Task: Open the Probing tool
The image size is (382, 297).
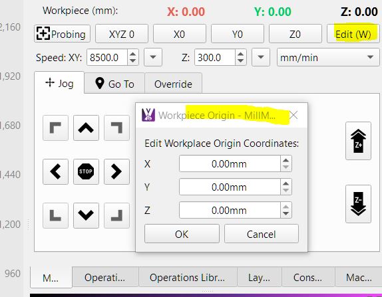Action: coord(62,34)
